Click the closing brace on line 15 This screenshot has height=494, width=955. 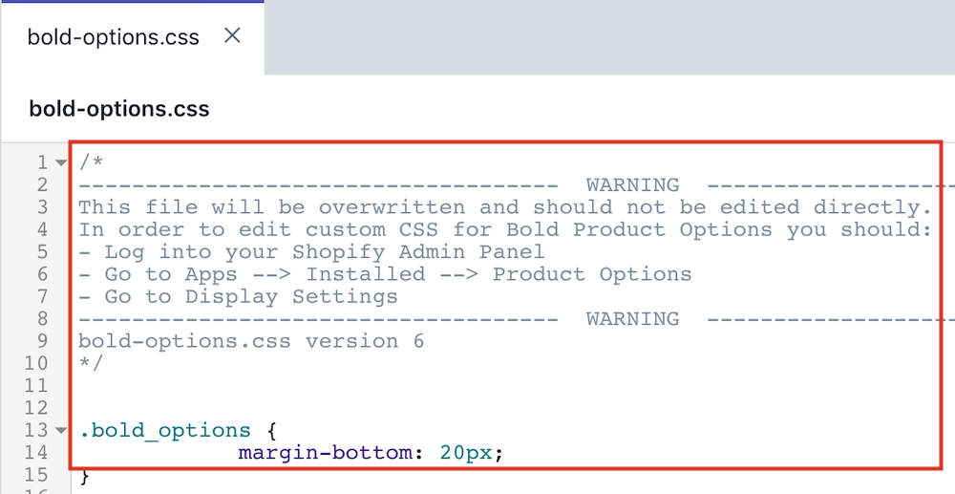tap(85, 475)
